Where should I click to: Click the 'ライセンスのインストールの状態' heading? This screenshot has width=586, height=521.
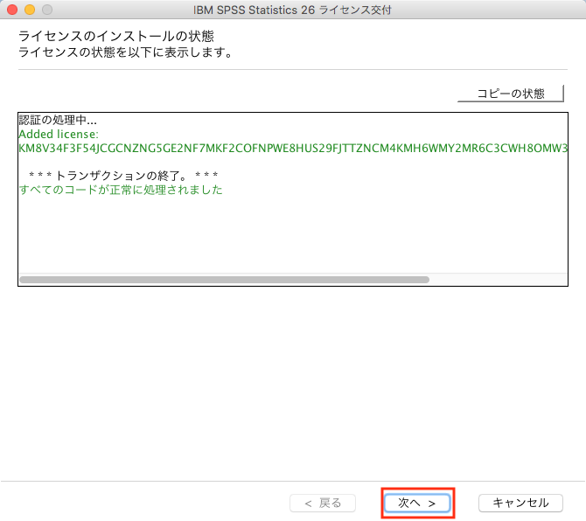pos(116,36)
